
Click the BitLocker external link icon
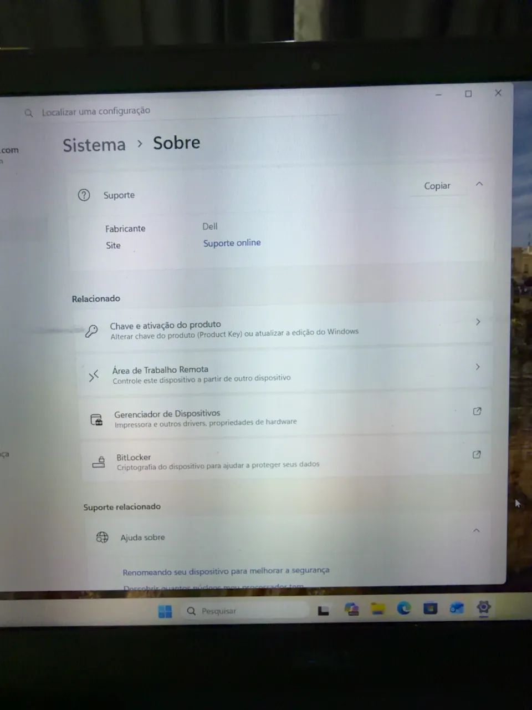pos(476,454)
